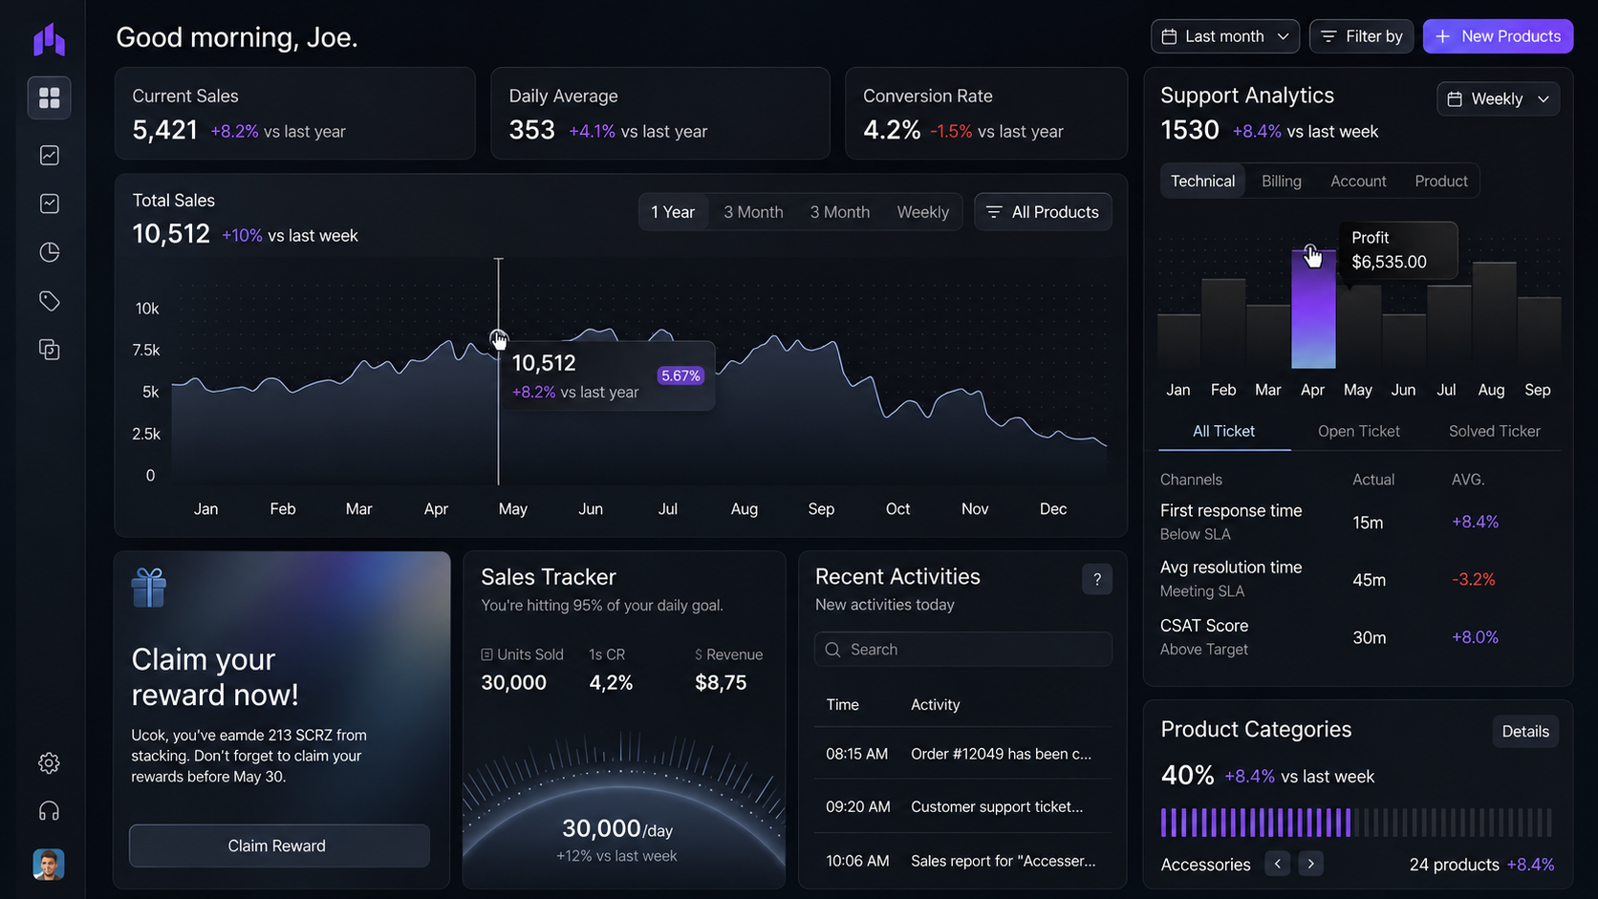Screen dimensions: 1598x899
Task: Select the Open Ticket tab
Action: 1359,432
